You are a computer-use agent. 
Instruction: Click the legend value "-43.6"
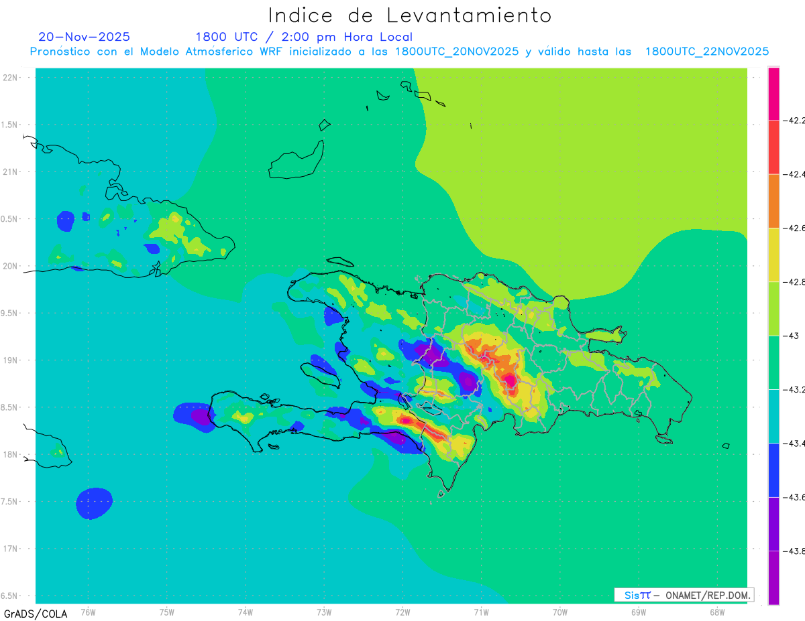click(795, 497)
